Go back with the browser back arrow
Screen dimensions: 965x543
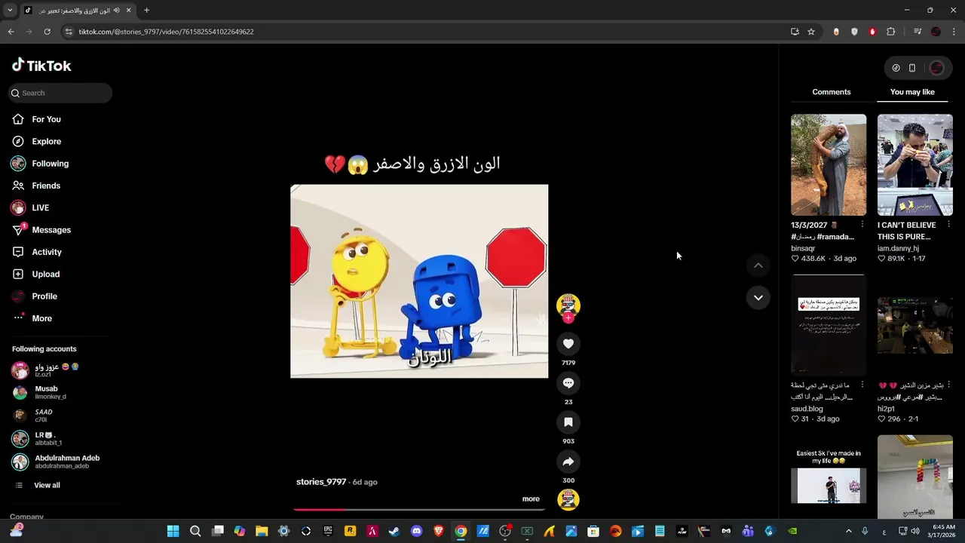11,32
